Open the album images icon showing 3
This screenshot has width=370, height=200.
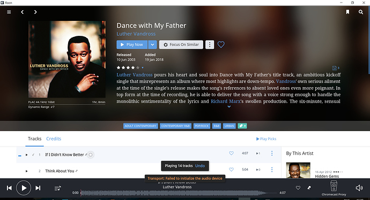[336, 68]
